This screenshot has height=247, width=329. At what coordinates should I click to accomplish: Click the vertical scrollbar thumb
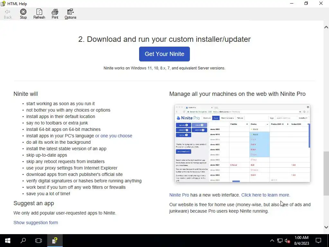[x=326, y=173]
